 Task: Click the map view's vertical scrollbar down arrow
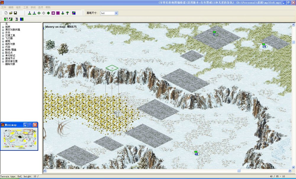point(294,167)
